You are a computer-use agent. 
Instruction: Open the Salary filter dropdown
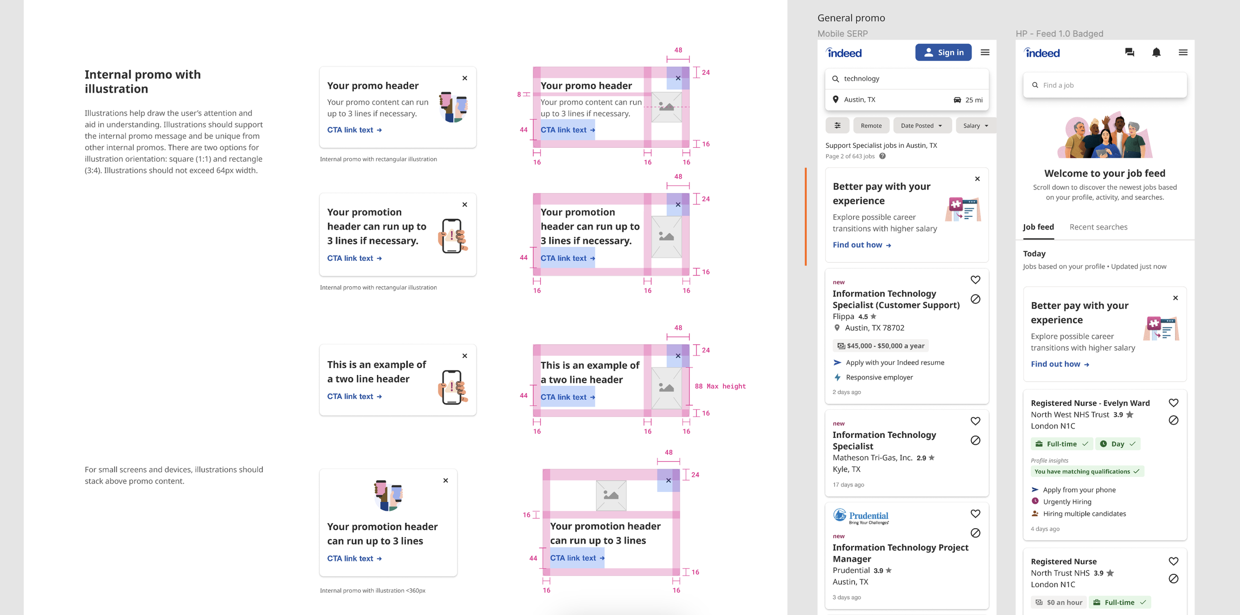point(975,125)
